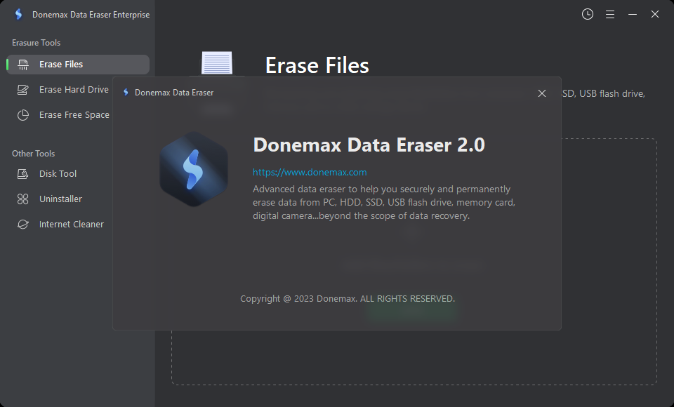The image size is (674, 407).
Task: Click the Erase Files document icon
Action: tap(217, 63)
